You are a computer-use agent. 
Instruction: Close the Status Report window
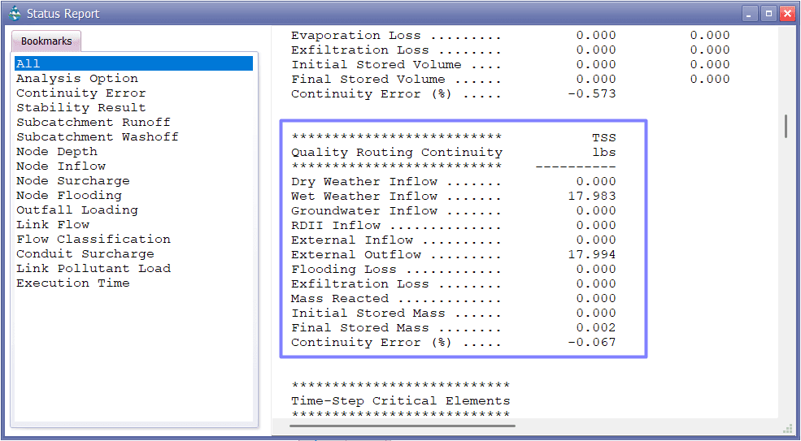(x=787, y=14)
